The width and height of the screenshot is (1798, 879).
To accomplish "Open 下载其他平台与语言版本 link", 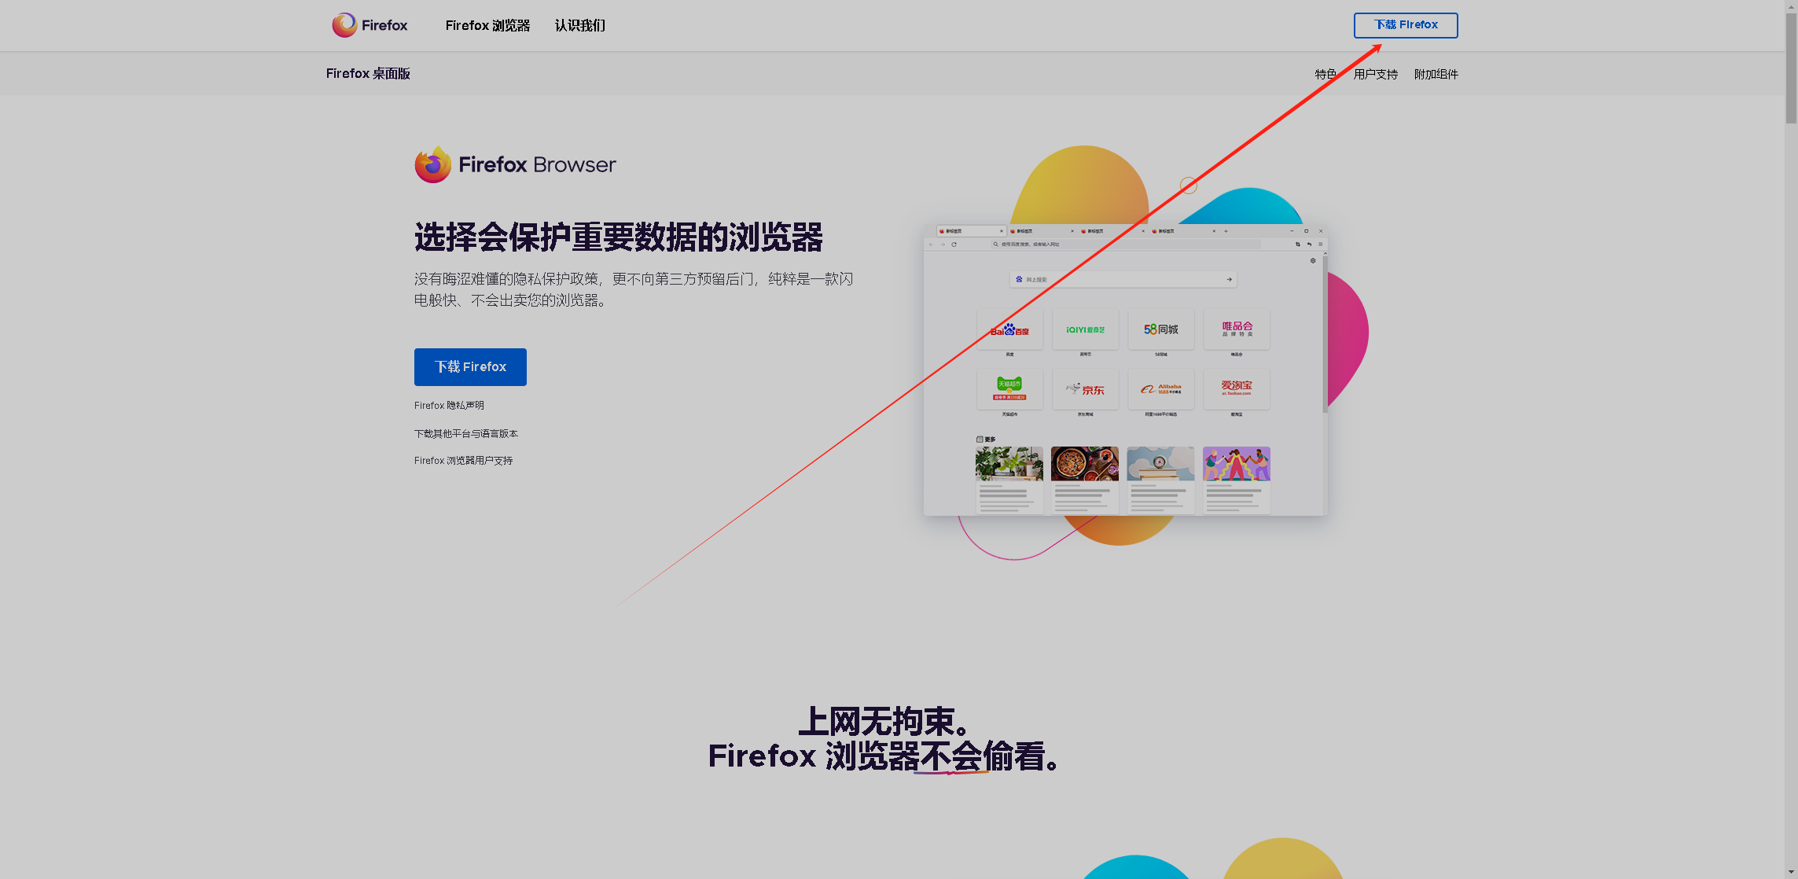I will point(466,434).
